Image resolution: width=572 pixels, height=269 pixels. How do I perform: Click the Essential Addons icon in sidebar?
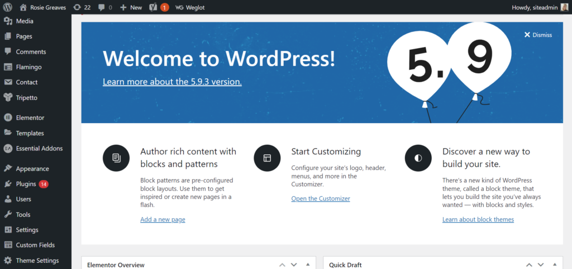pos(8,149)
